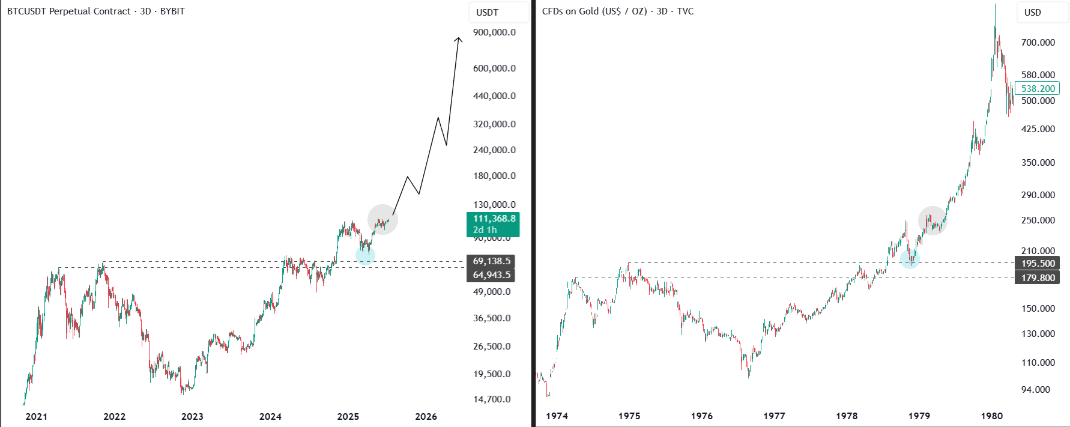The image size is (1070, 427).
Task: Select the 195.500 gold level price label
Action: [1037, 263]
